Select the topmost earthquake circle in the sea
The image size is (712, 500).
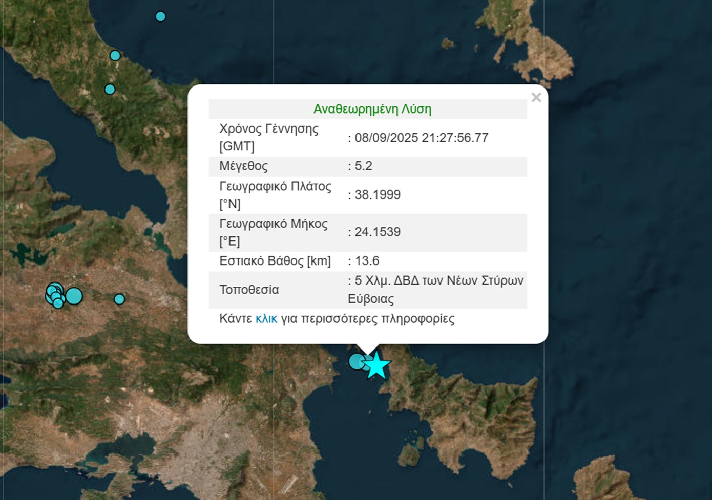(160, 16)
